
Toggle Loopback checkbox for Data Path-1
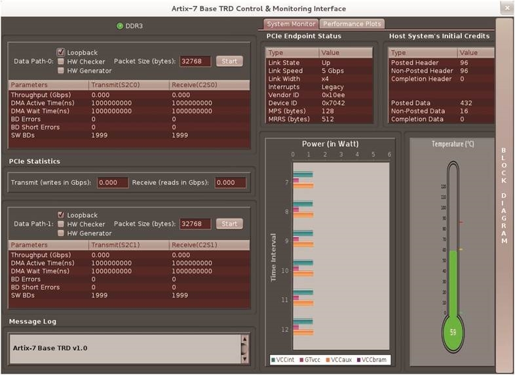61,214
